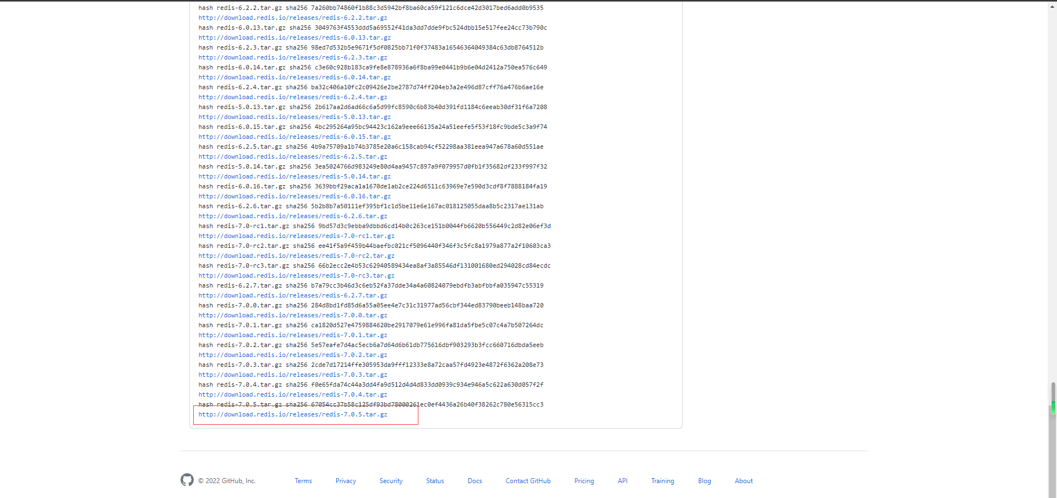Open the redis-6.0.13.tar.gz download link
Image resolution: width=1057 pixels, height=498 pixels.
coord(295,37)
